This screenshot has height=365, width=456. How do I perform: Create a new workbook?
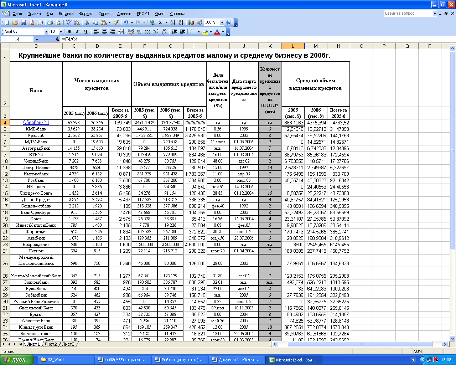coord(6,22)
